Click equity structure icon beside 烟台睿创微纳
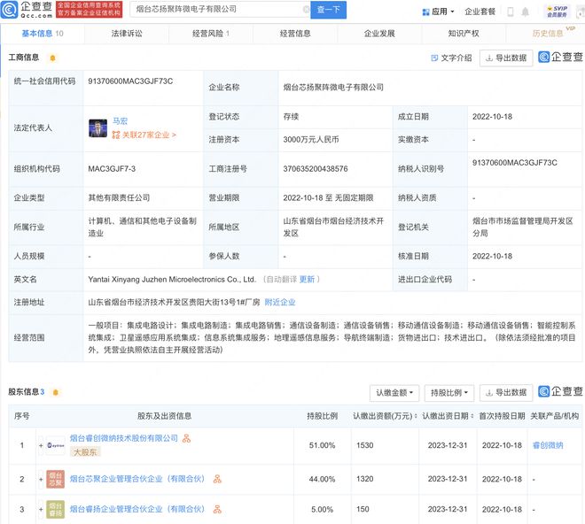This screenshot has width=585, height=524. tap(186, 438)
